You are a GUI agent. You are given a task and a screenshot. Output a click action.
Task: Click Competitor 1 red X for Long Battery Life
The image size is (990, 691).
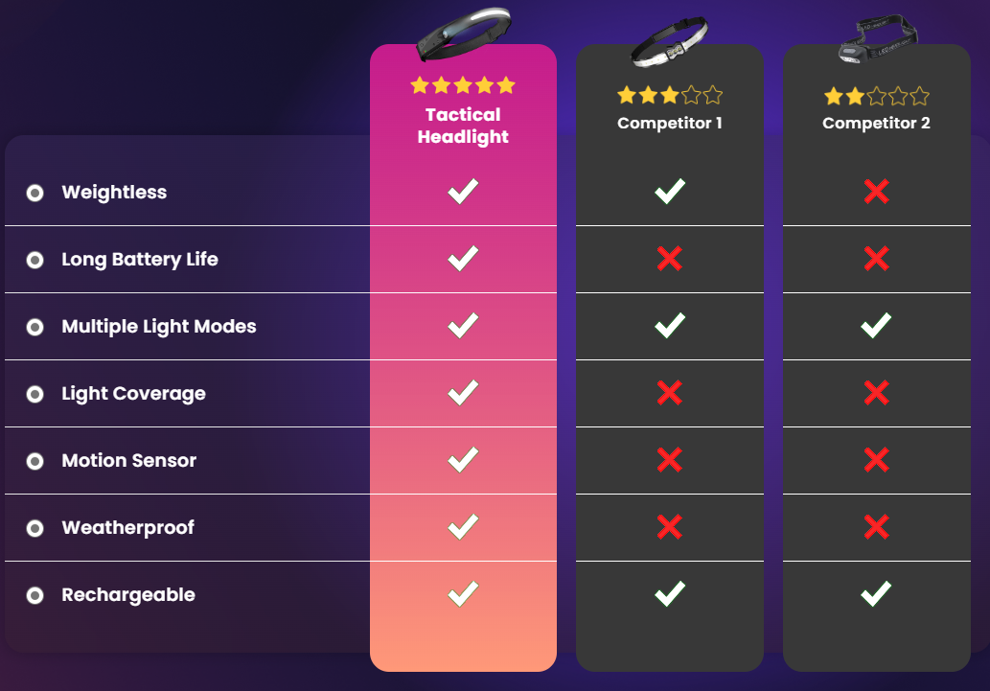(670, 259)
